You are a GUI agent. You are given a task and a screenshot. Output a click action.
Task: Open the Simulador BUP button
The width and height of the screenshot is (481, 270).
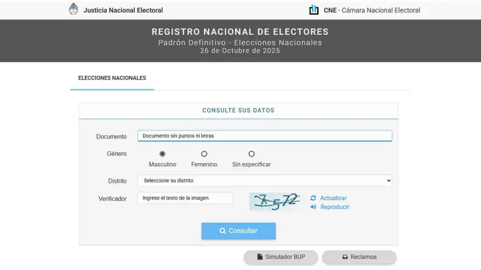click(x=281, y=257)
